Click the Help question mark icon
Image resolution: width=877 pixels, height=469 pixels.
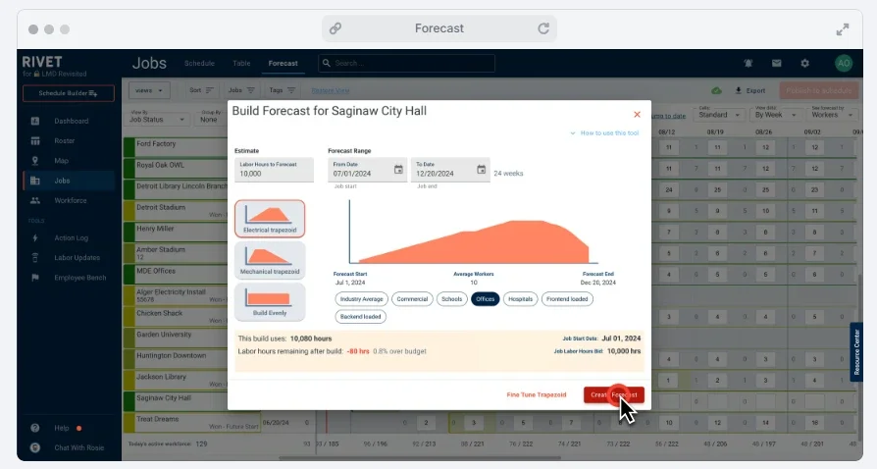(35, 428)
